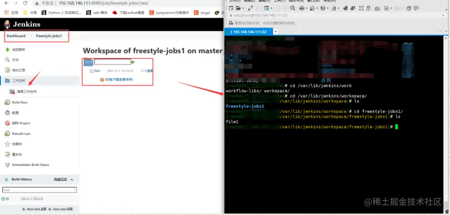This screenshot has width=450, height=215.
Task: Expand the globe icon dropdown arrow in Xshell
Action: click(x=328, y=8)
